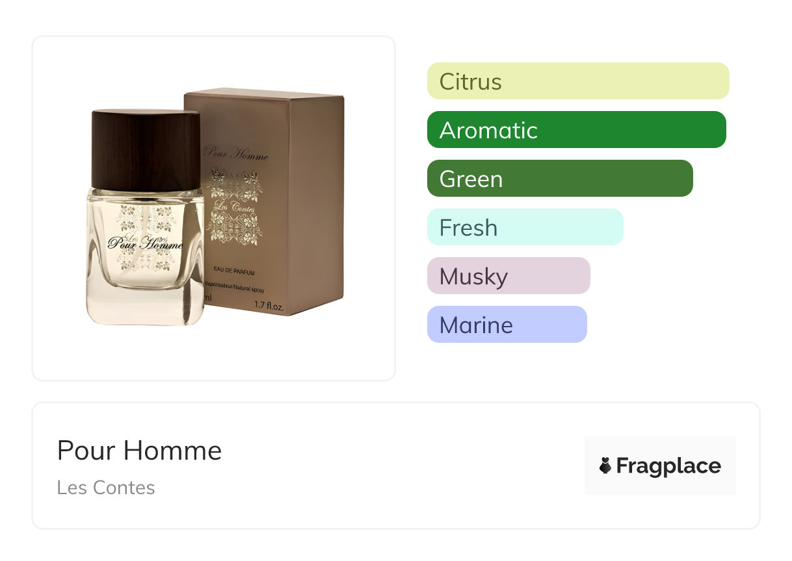Viewport: 792px width, 561px height.
Task: Pick the Musky accord bar
Action: pyautogui.click(x=508, y=276)
